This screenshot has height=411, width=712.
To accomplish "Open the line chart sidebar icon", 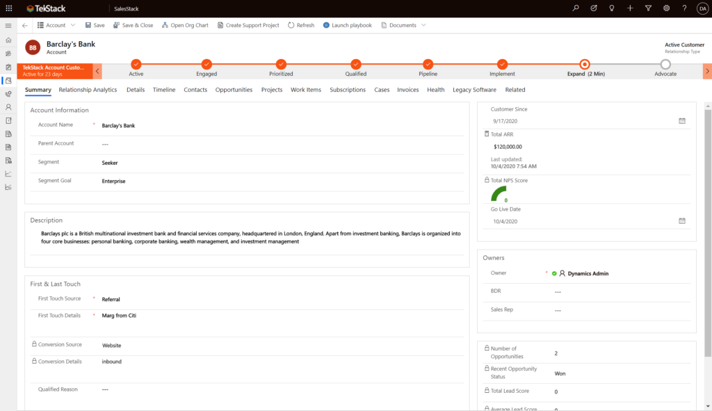I will click(8, 174).
